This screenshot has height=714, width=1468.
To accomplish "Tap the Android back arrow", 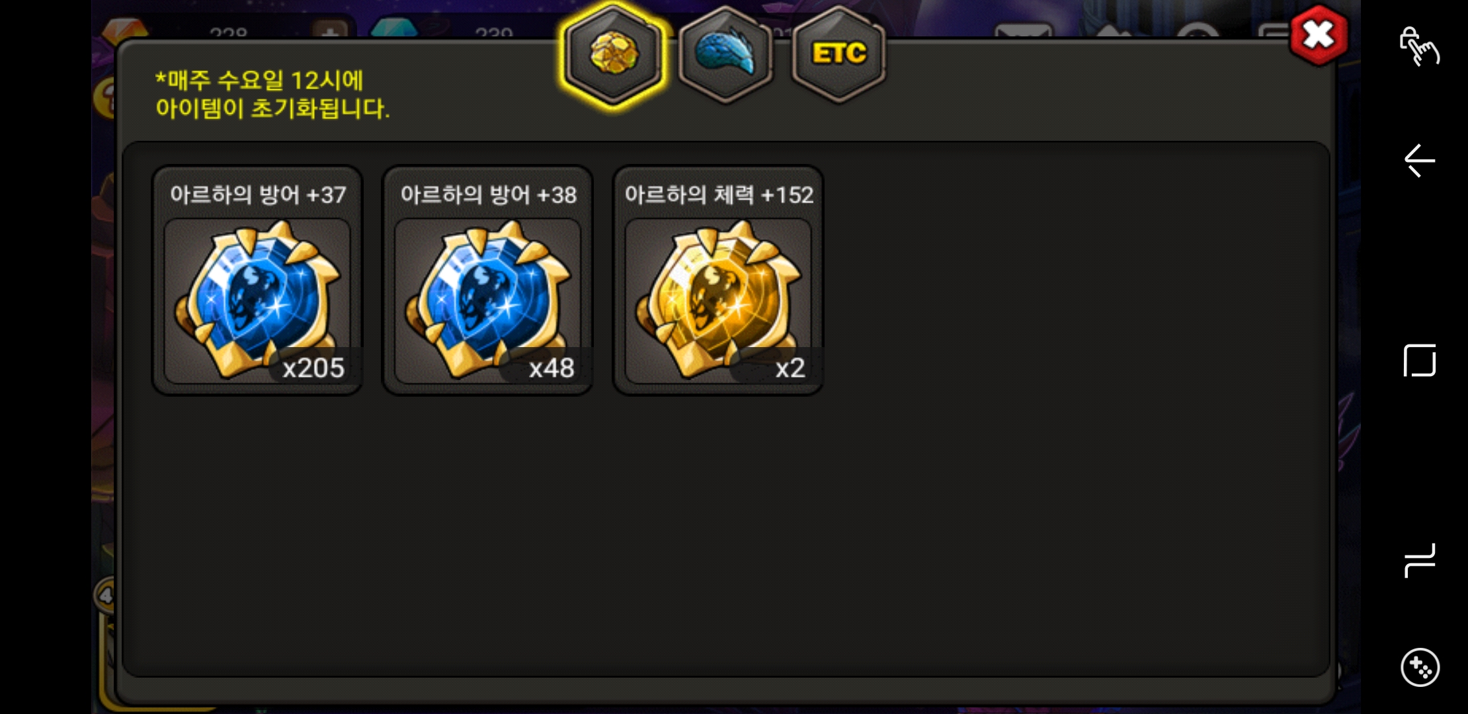I will (x=1419, y=161).
